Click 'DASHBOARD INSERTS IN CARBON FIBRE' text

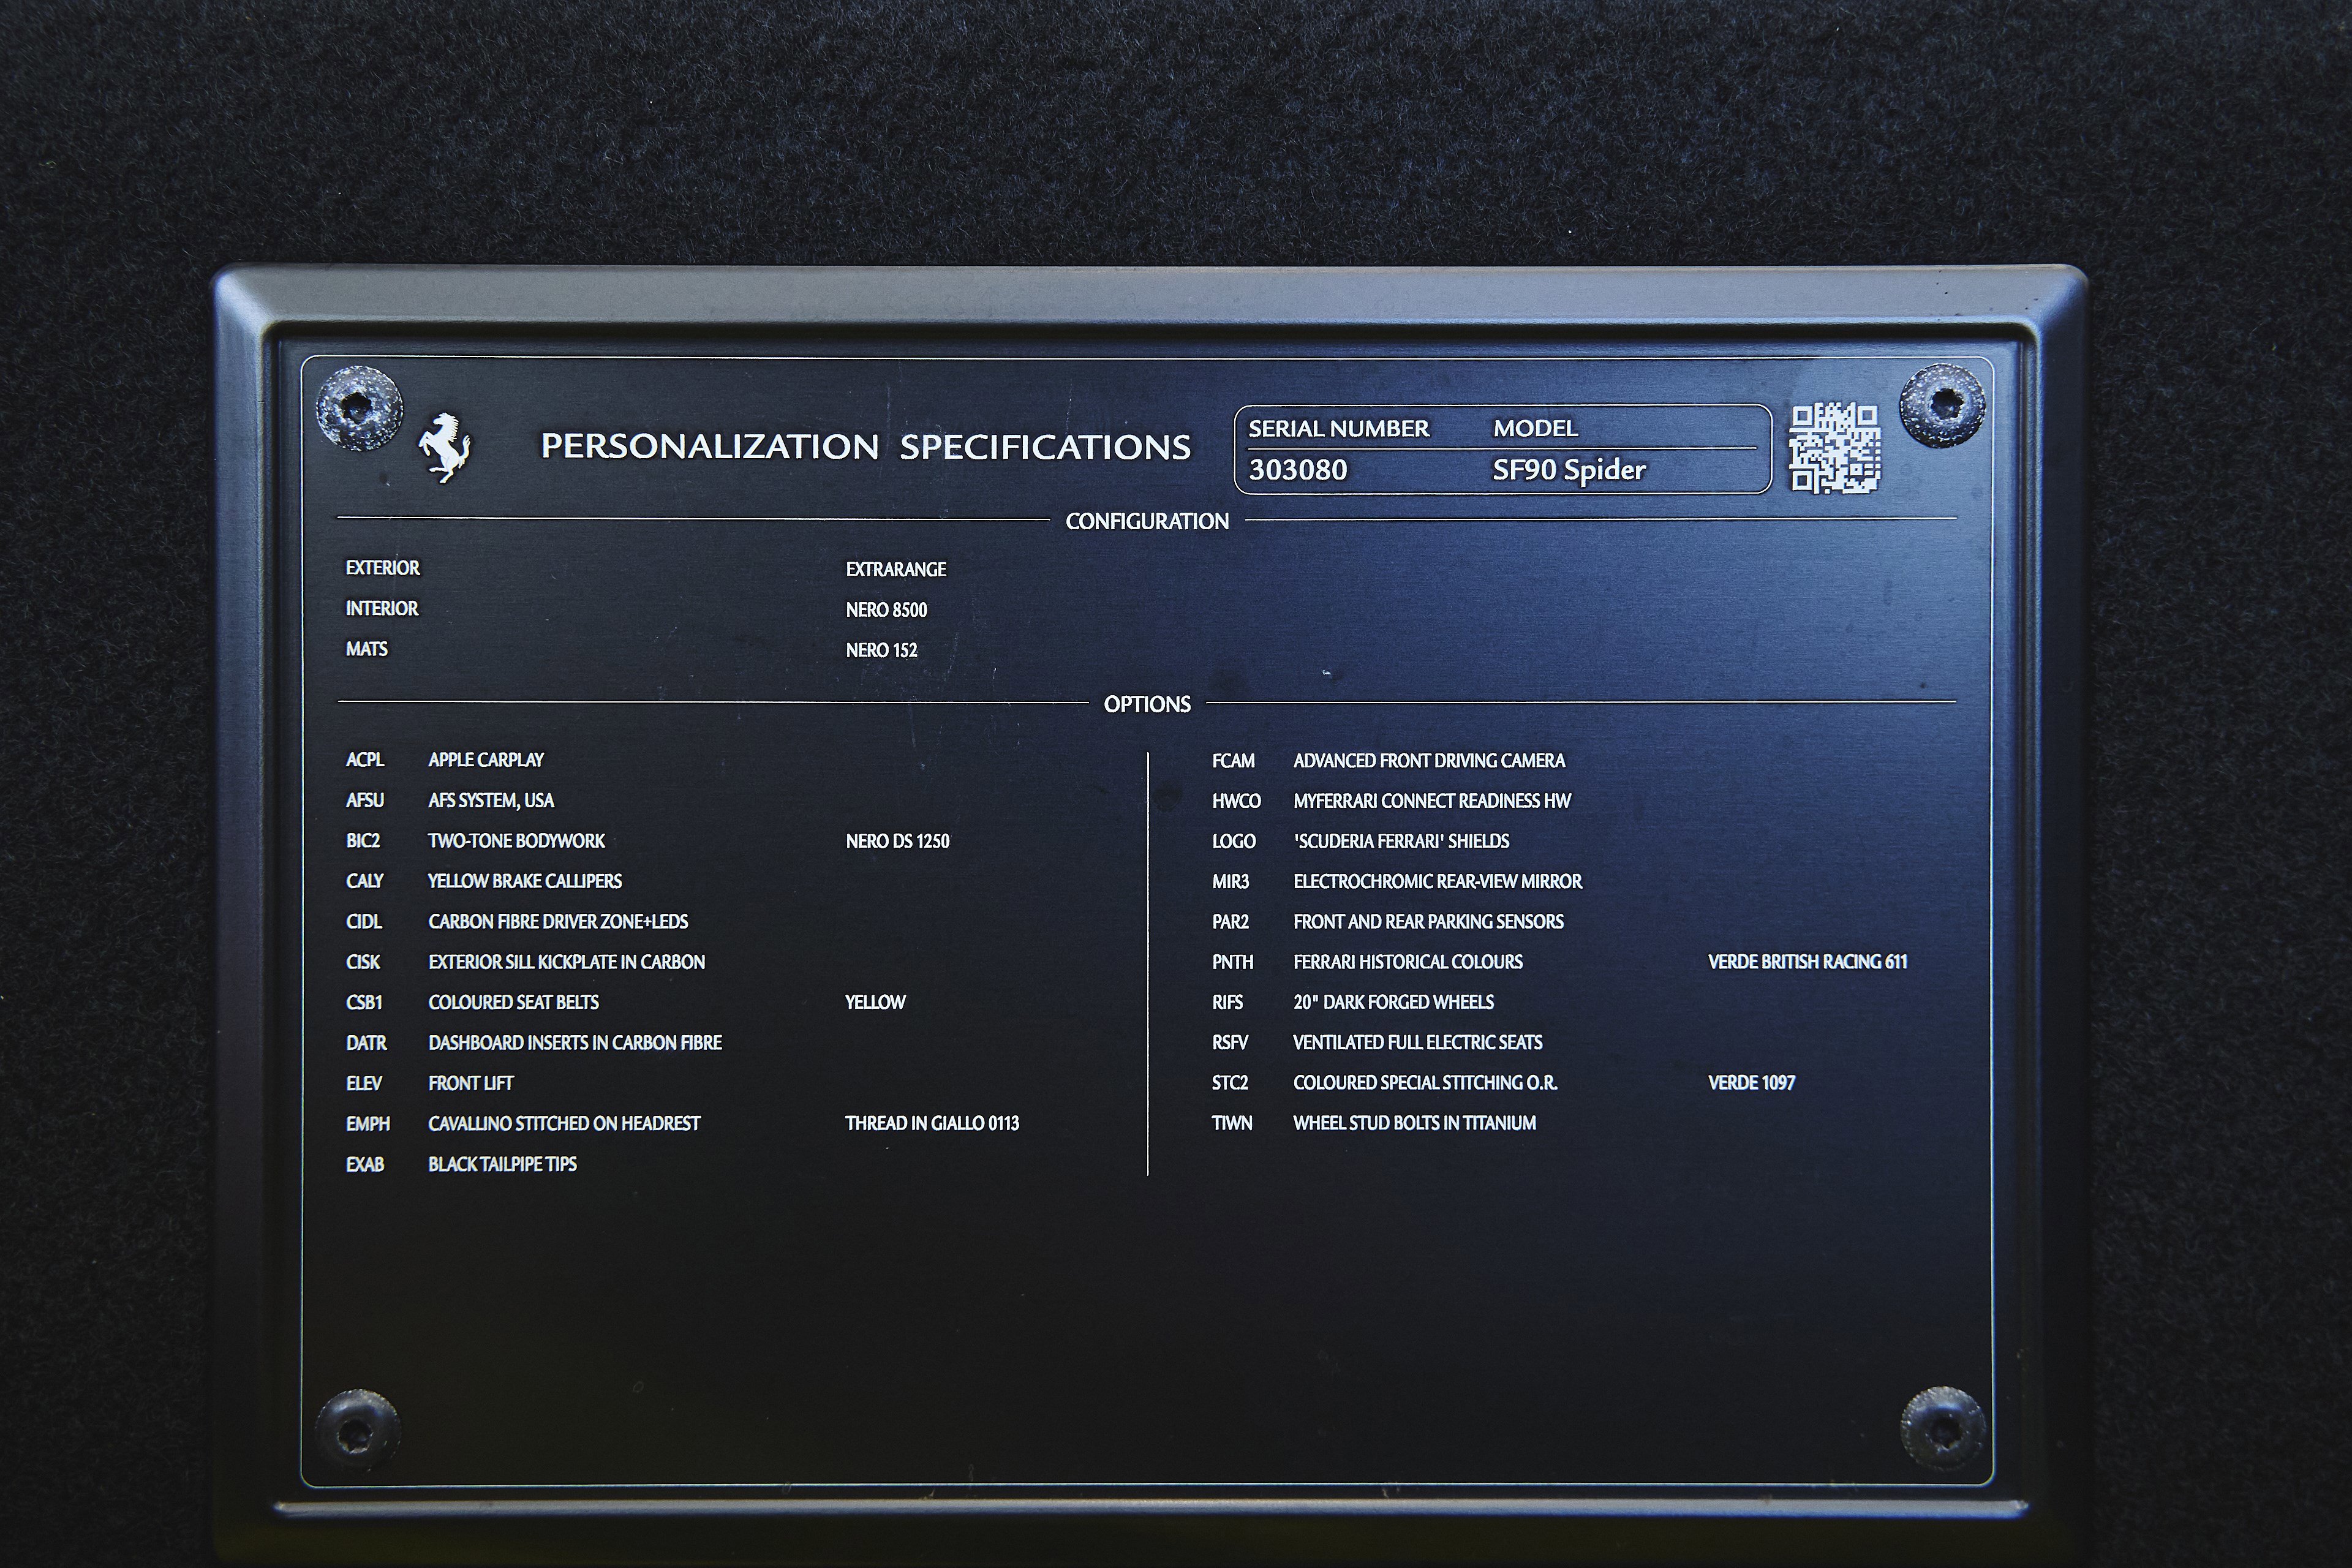(575, 1043)
